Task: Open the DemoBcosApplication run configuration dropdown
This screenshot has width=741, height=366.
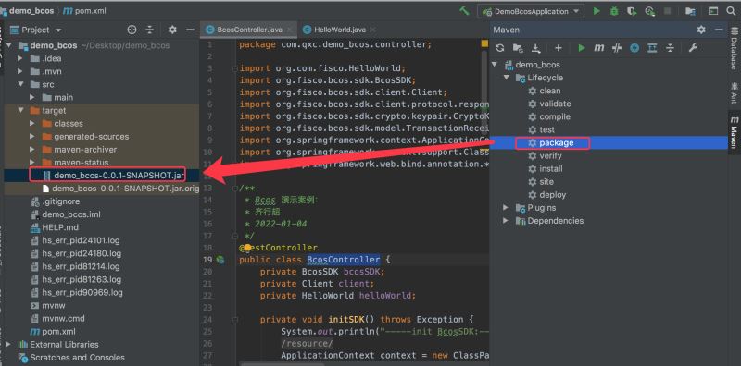Action: point(531,11)
